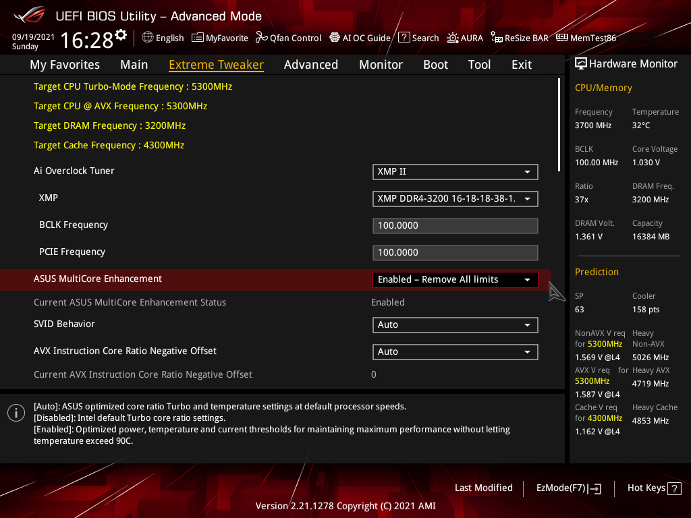Image resolution: width=691 pixels, height=518 pixels.
Task: Go to the Monitor tab
Action: 381,65
